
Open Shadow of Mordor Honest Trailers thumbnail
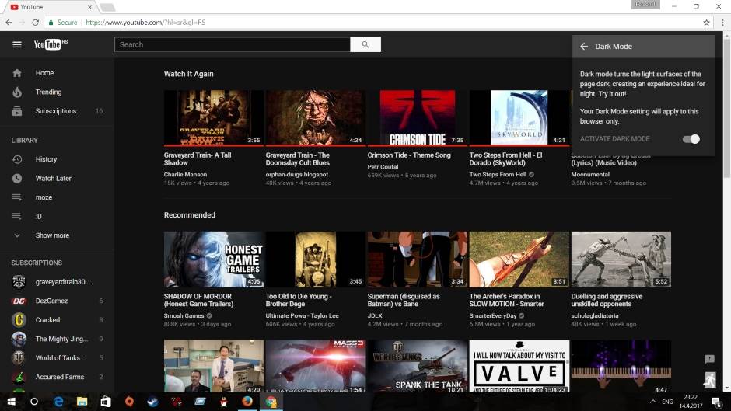tap(214, 259)
